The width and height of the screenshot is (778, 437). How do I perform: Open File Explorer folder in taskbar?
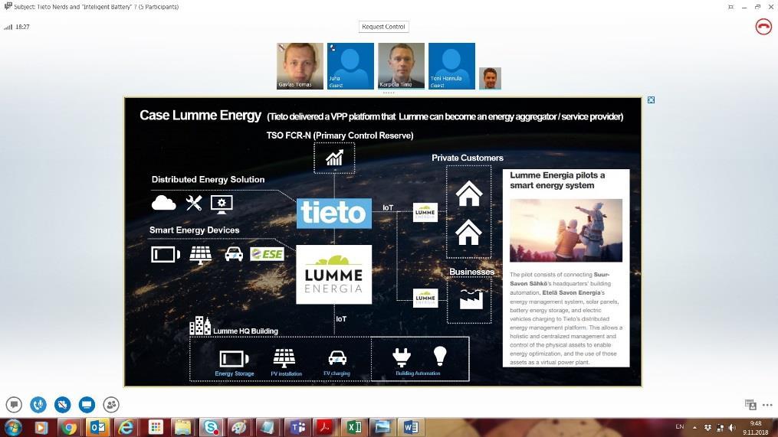tap(183, 427)
